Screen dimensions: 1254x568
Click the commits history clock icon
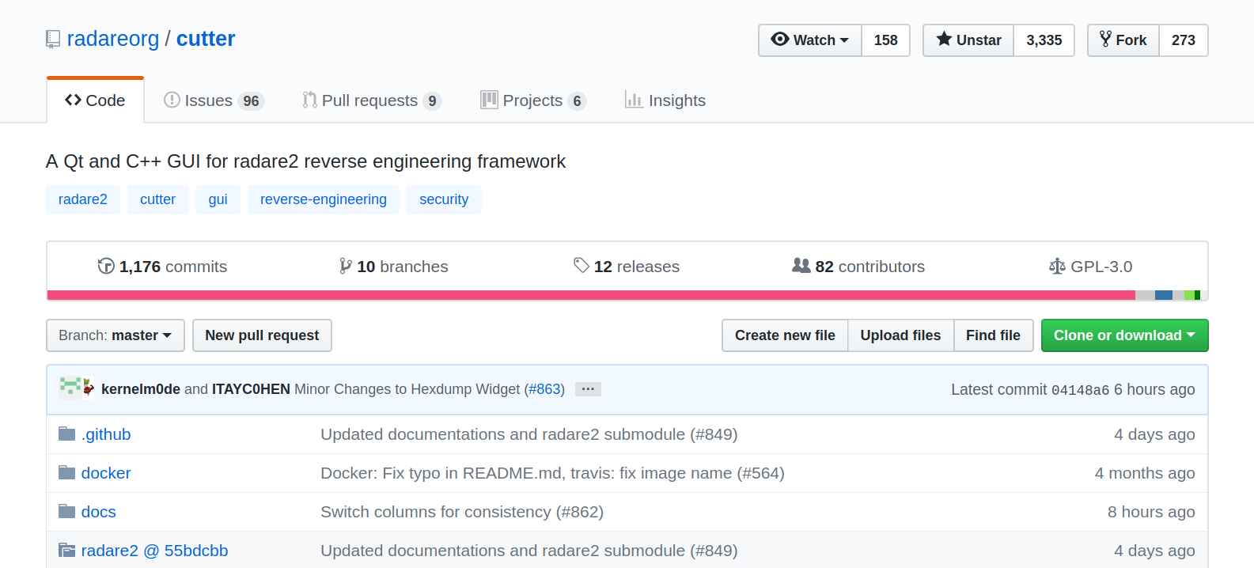point(106,266)
